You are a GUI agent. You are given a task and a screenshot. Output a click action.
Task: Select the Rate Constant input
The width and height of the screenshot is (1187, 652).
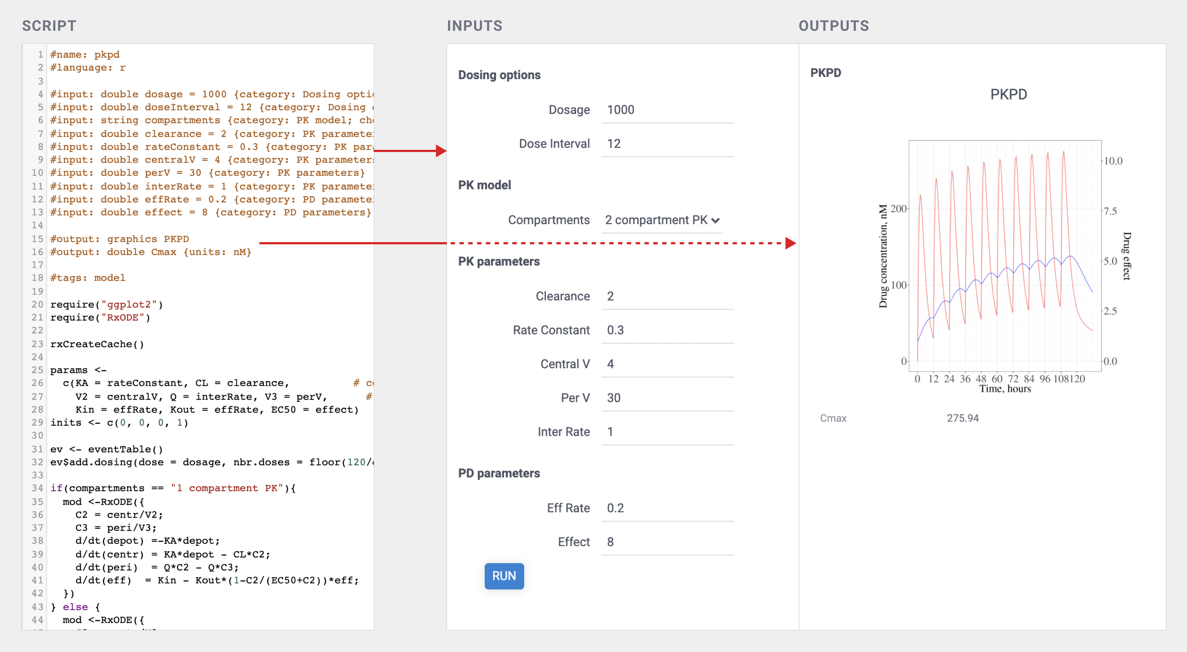tap(667, 330)
